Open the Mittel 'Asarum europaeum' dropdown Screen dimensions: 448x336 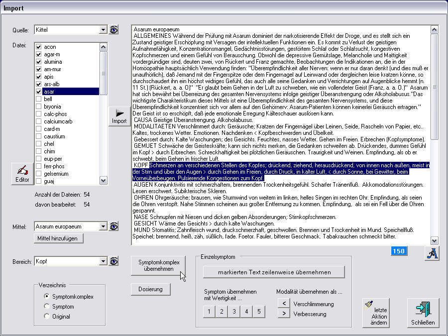103,226
